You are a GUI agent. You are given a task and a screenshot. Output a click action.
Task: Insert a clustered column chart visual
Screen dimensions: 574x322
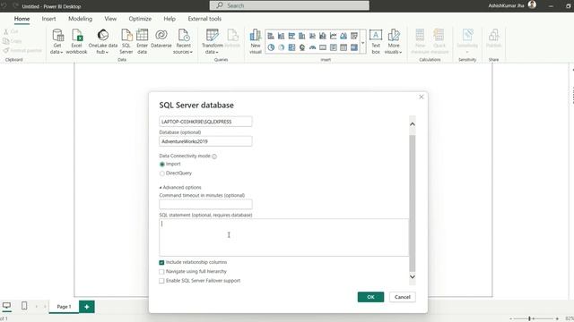301,36
